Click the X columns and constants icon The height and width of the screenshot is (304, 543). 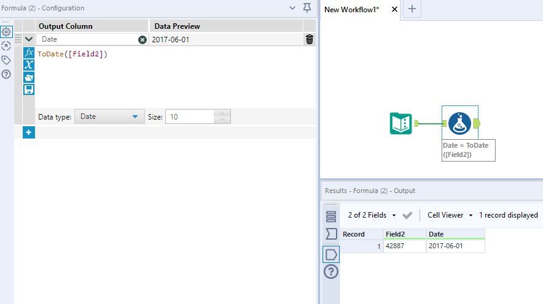tap(29, 65)
